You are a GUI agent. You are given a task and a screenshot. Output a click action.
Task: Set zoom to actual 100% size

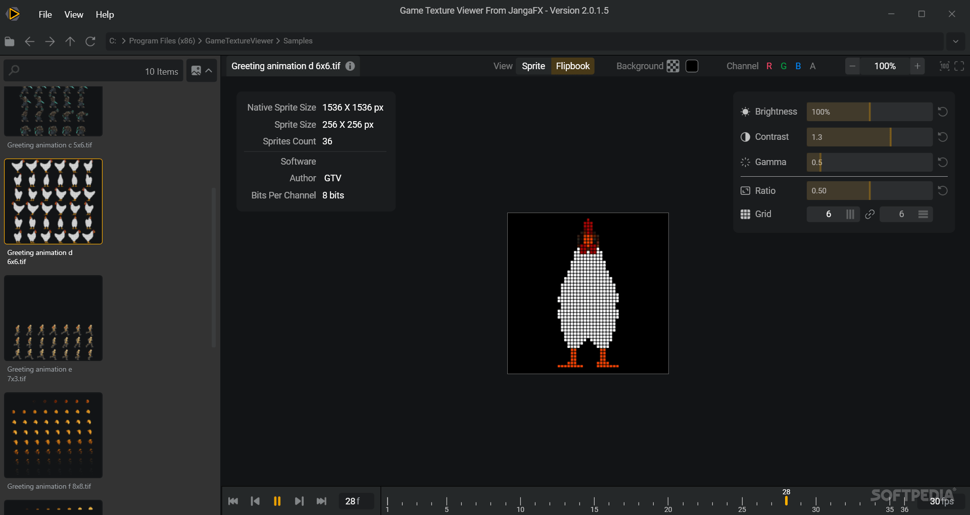pos(944,66)
